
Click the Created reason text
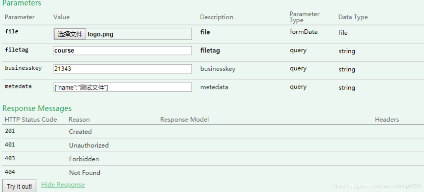coord(80,132)
